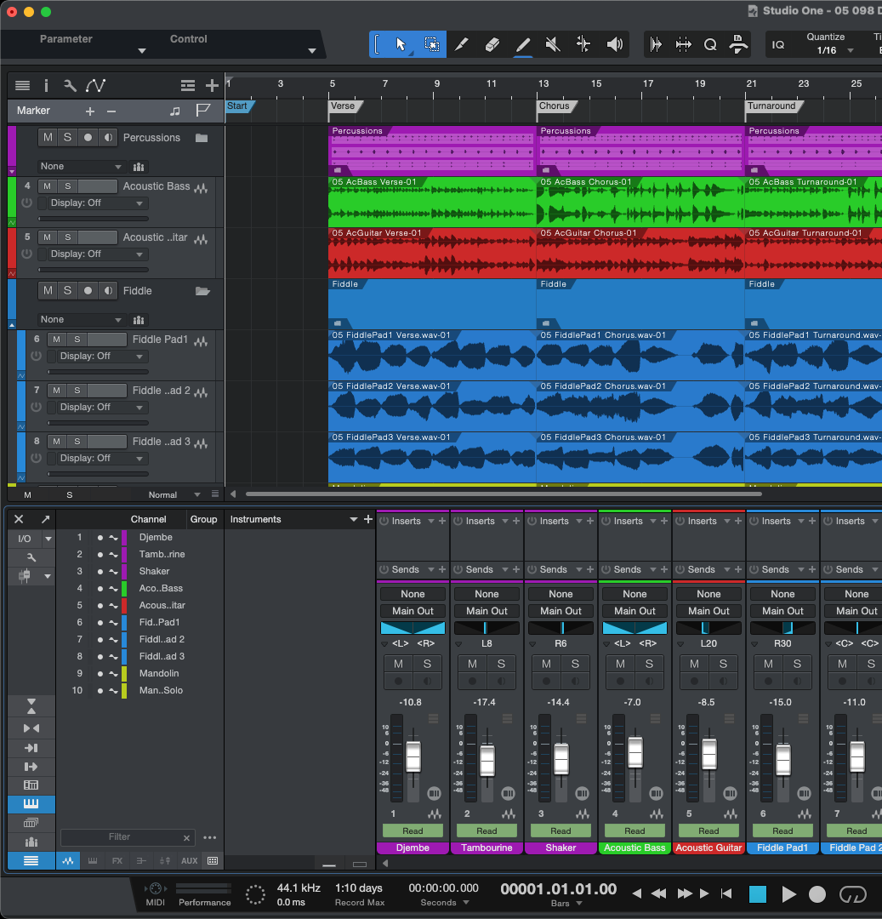The height and width of the screenshot is (919, 882).
Task: Open the wrench track options icon
Action: click(70, 86)
